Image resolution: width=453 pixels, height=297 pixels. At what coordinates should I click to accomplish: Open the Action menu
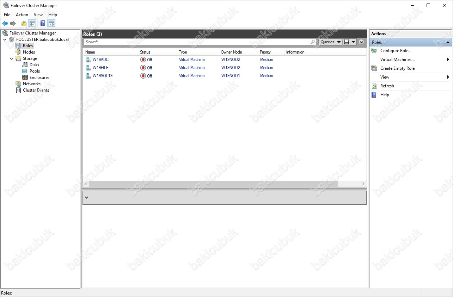(22, 15)
